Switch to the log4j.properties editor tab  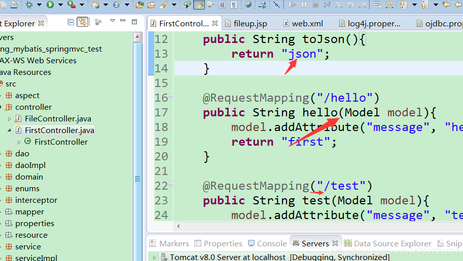click(x=370, y=24)
